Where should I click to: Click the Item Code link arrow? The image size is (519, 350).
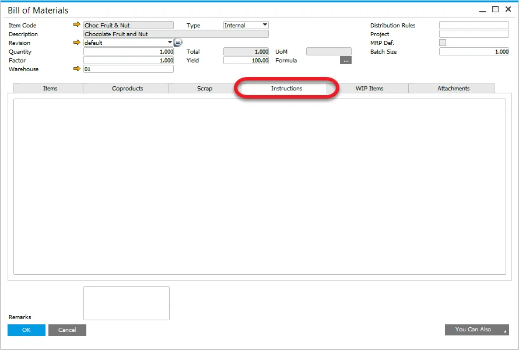click(x=76, y=25)
